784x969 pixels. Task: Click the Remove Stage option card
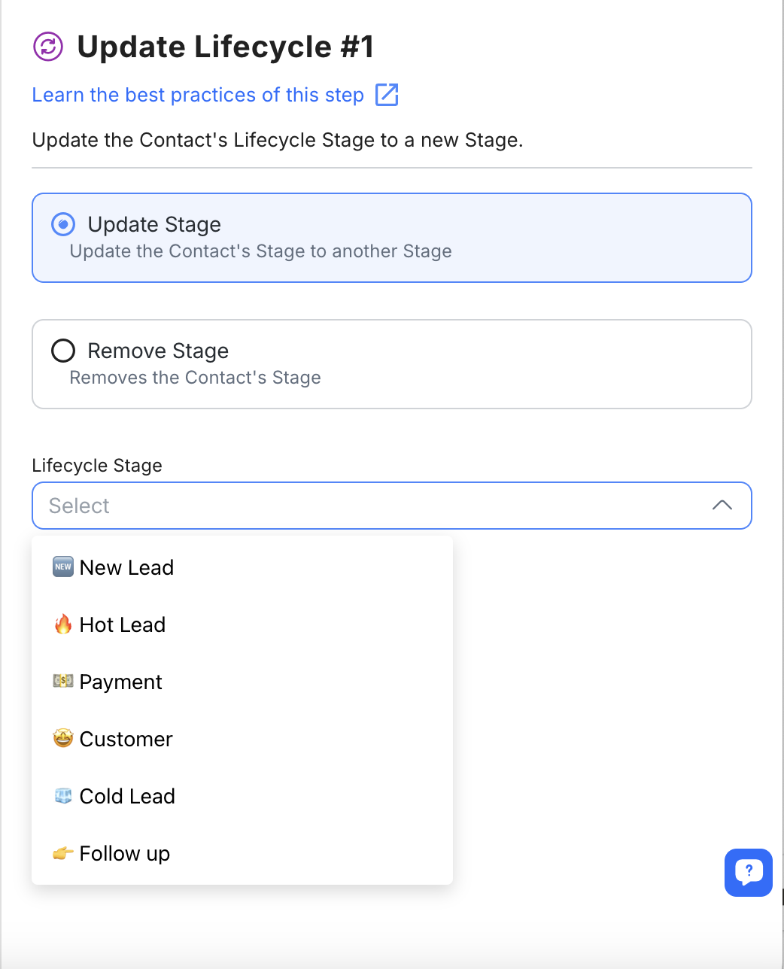(x=391, y=364)
